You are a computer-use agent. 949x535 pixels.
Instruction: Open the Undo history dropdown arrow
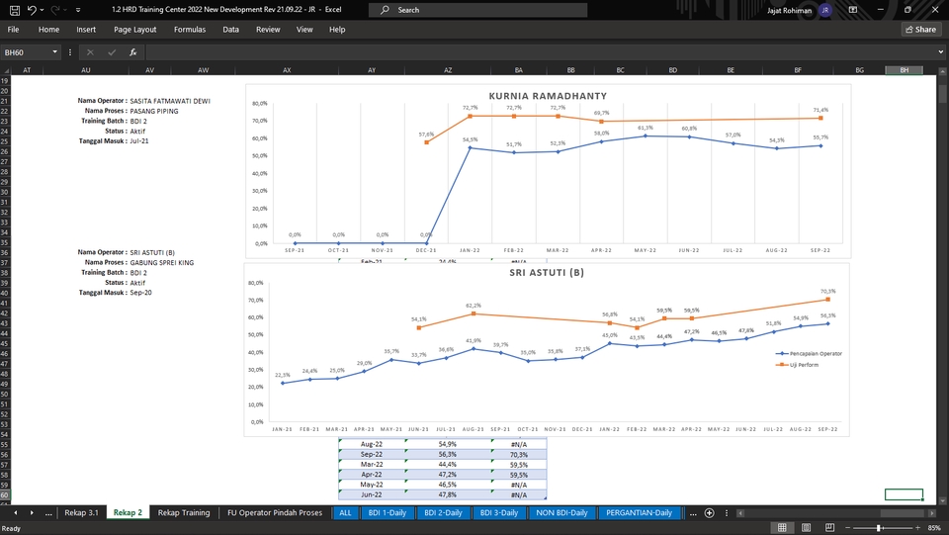[x=42, y=10]
